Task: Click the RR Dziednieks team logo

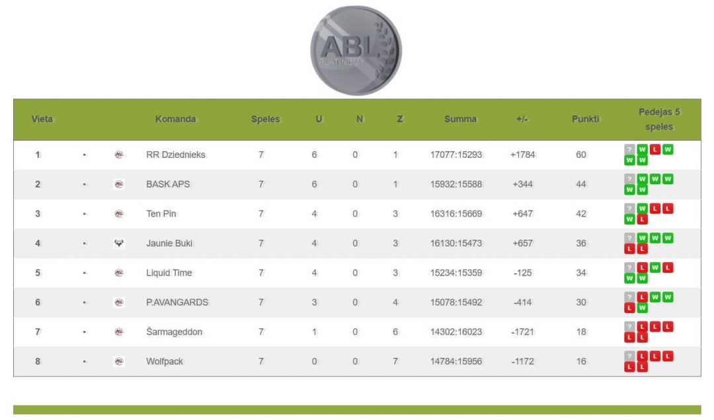Action: 119,155
